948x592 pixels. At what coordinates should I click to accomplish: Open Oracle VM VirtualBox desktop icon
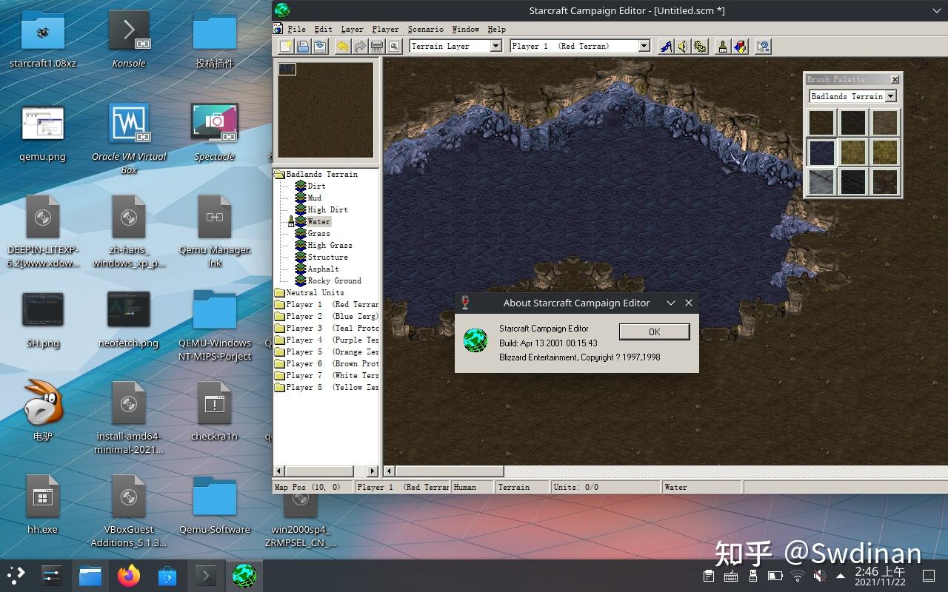(129, 138)
